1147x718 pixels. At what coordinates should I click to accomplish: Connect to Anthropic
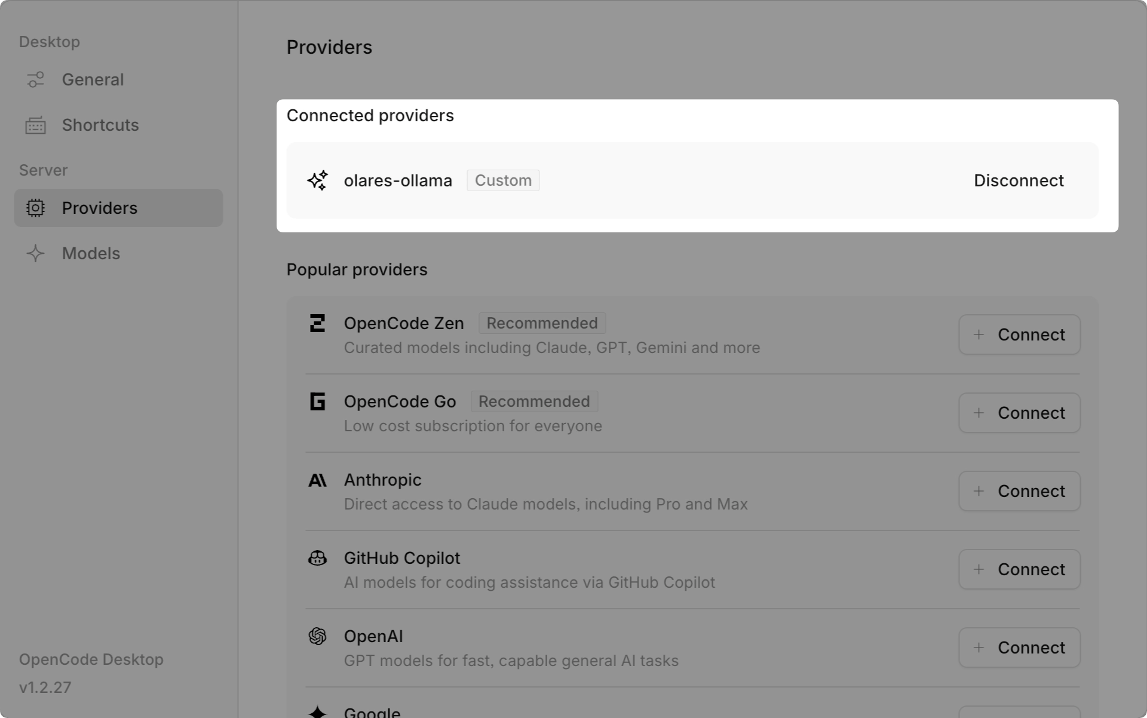[1019, 491]
